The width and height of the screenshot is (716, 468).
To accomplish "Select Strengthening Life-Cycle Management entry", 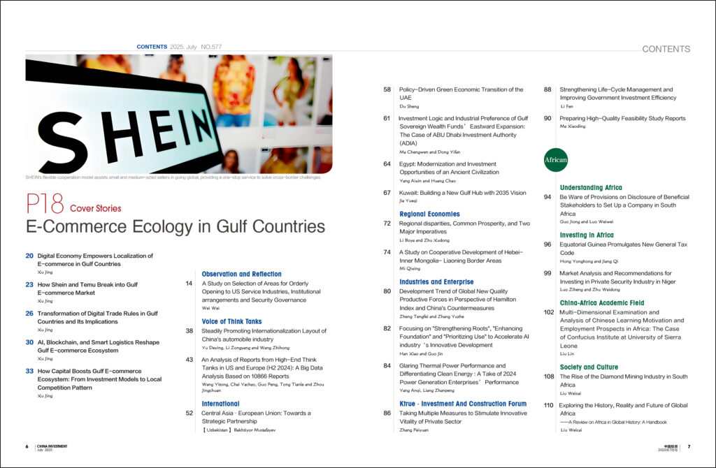I will pos(618,94).
